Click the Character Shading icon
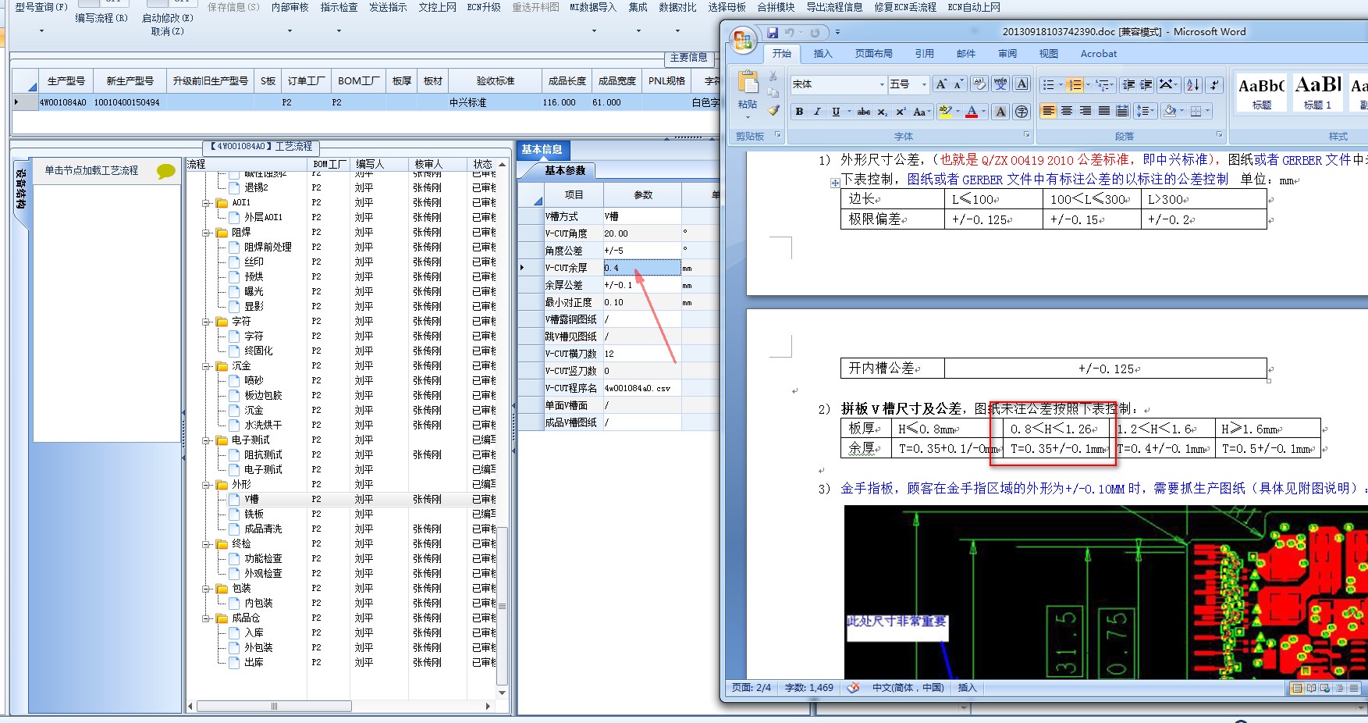The height and width of the screenshot is (723, 1368). 1000,112
